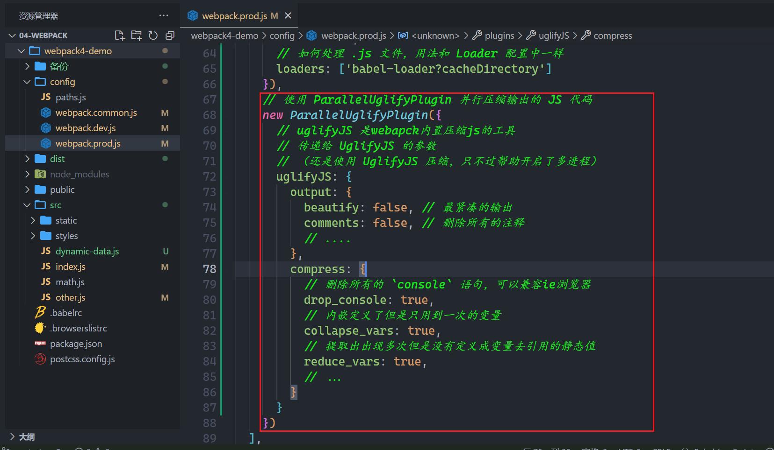Open the explorer more actions ellipsis

coord(164,15)
